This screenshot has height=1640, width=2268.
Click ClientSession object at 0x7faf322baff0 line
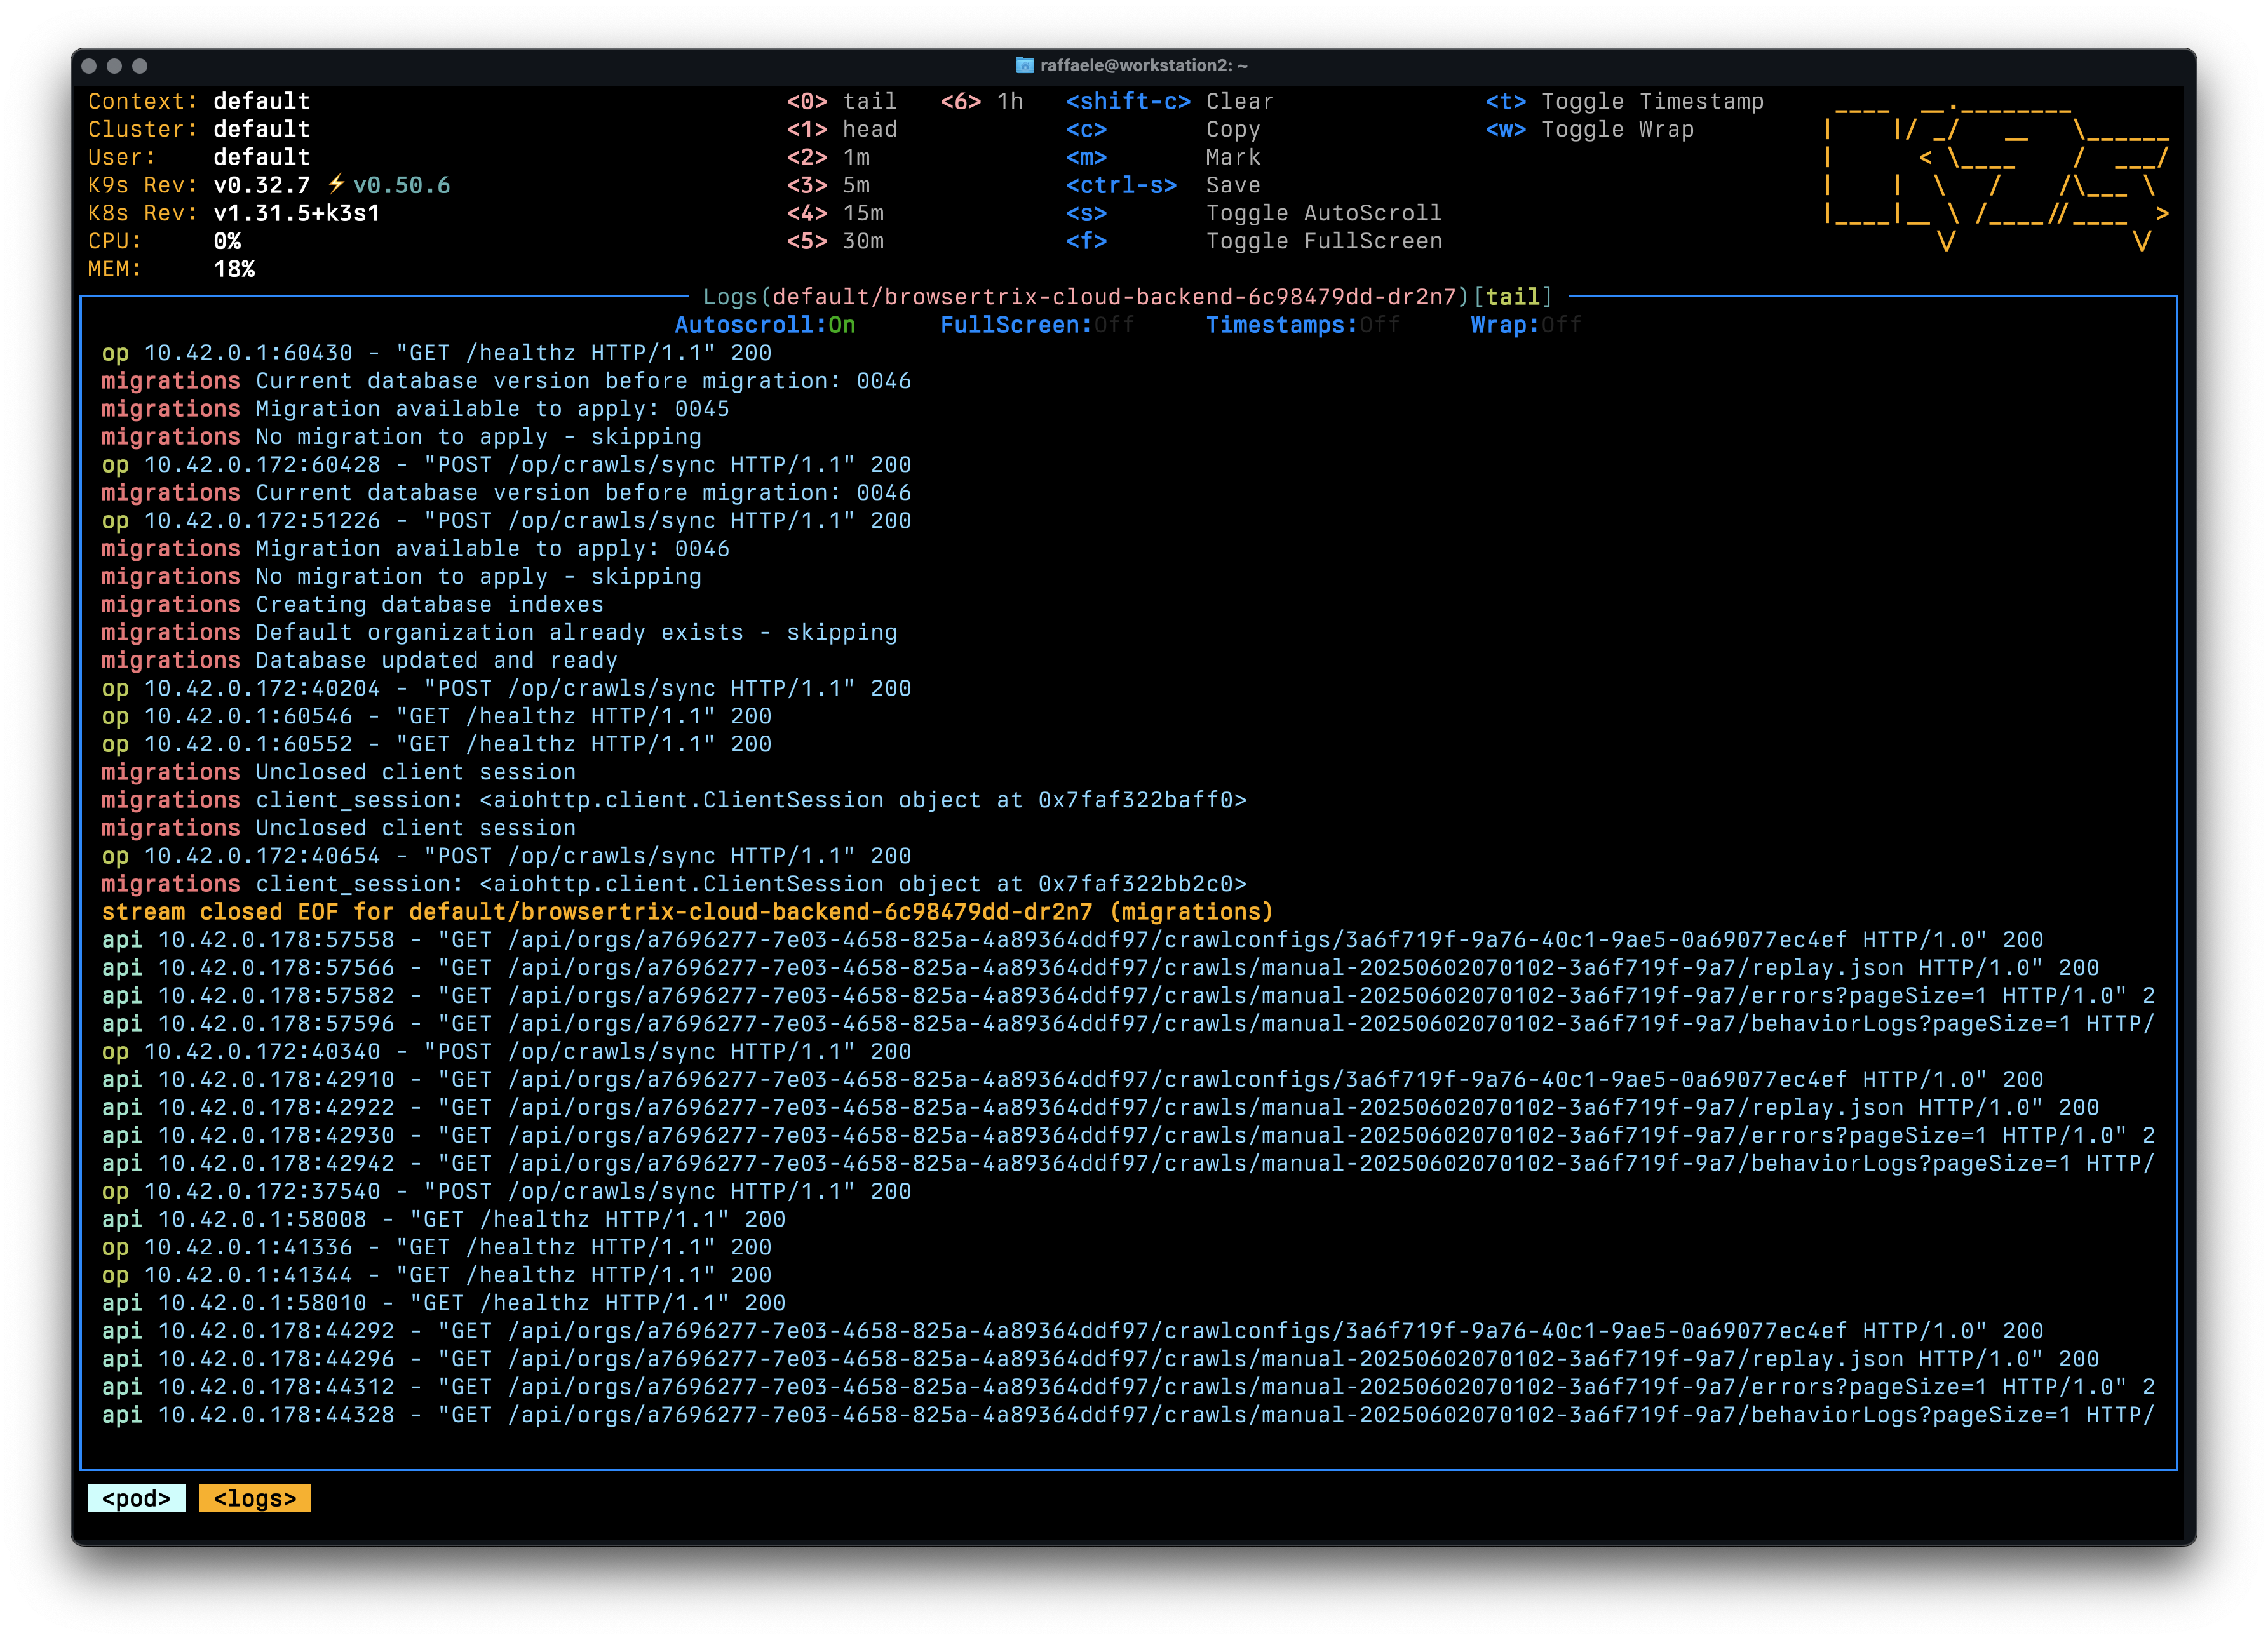pyautogui.click(x=674, y=801)
